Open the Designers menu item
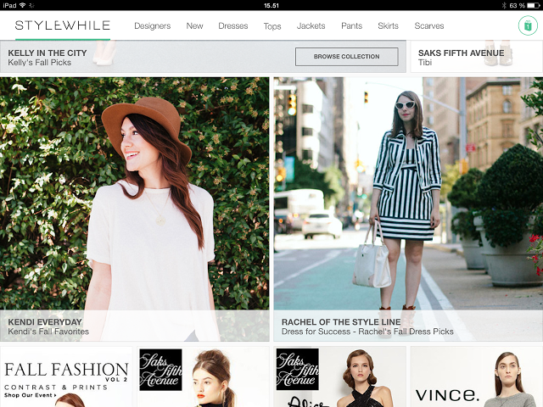Screen dimensions: 543x407 click(153, 26)
